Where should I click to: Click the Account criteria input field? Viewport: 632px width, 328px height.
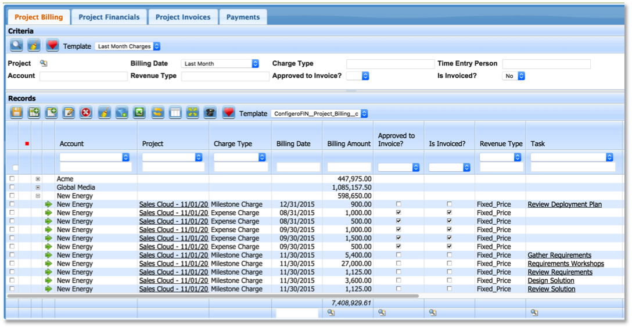pyautogui.click(x=84, y=76)
